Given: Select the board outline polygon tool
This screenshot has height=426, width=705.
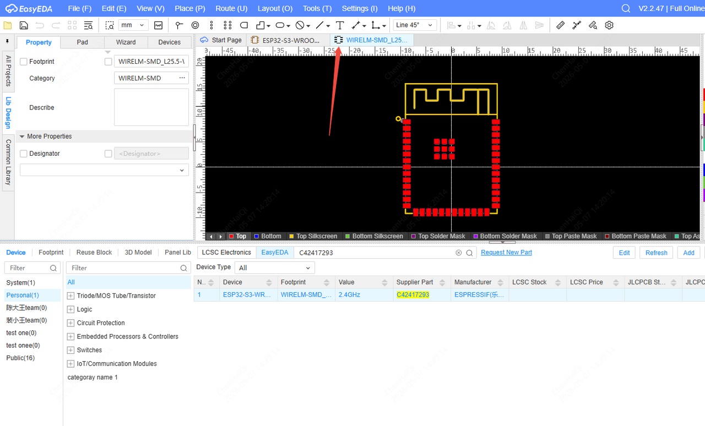Looking at the screenshot, I should (261, 25).
